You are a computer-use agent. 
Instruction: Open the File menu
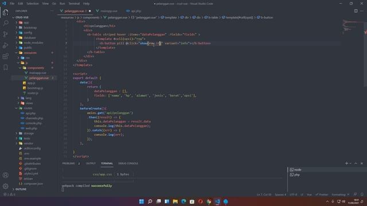12,3
